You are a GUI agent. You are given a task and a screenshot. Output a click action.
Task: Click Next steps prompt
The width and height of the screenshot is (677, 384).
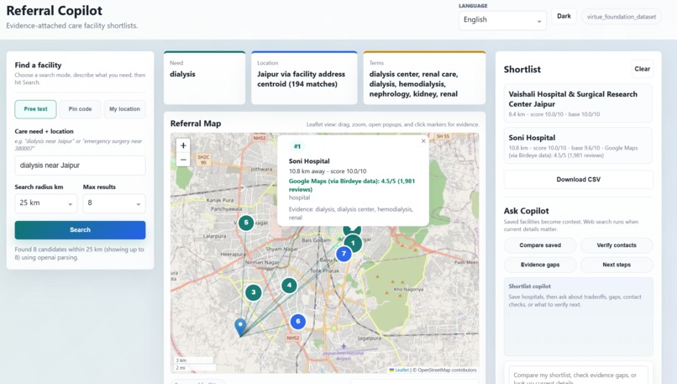[x=617, y=265]
